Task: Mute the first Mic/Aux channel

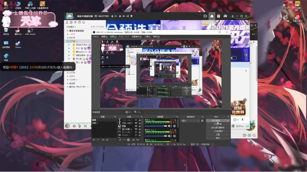Action: coord(170,126)
